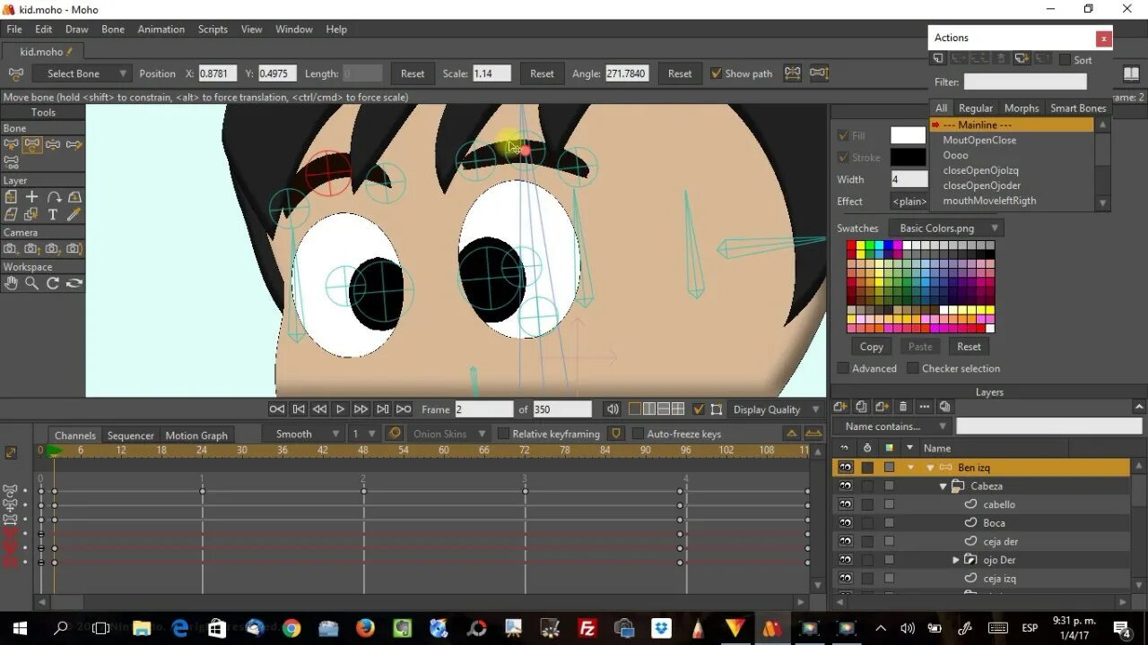Screen dimensions: 1148x645
Task: Select the Add Bone tool
Action: point(53,144)
